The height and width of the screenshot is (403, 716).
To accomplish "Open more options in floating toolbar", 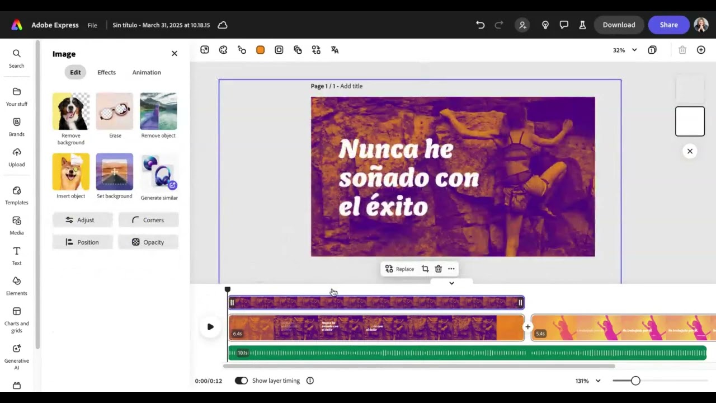I will 451,269.
